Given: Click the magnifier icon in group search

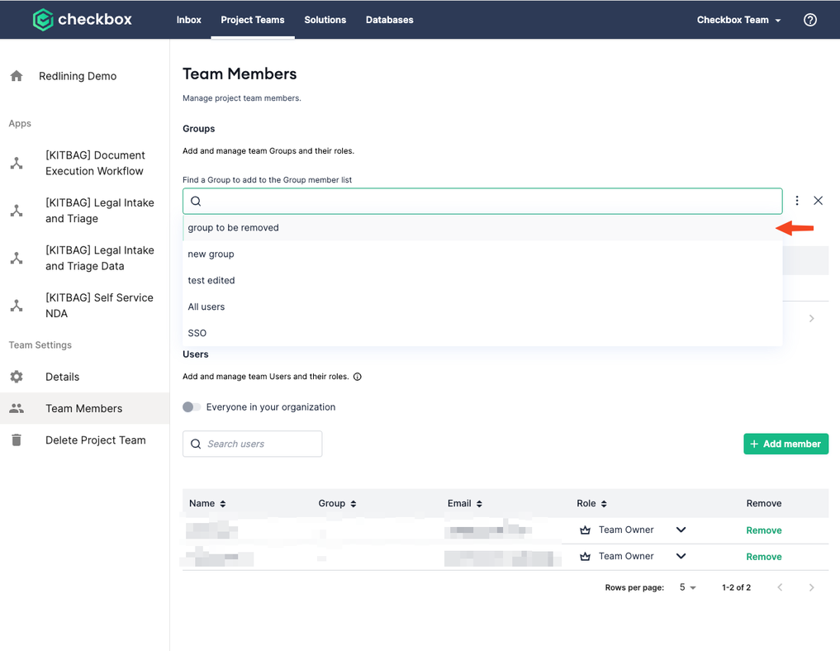Looking at the screenshot, I should (196, 201).
